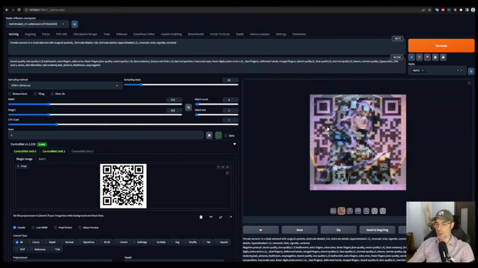Remove the ControlNet QR image

(x=227, y=167)
